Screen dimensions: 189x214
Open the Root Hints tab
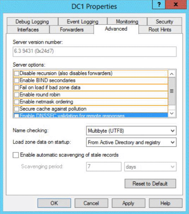tap(160, 30)
